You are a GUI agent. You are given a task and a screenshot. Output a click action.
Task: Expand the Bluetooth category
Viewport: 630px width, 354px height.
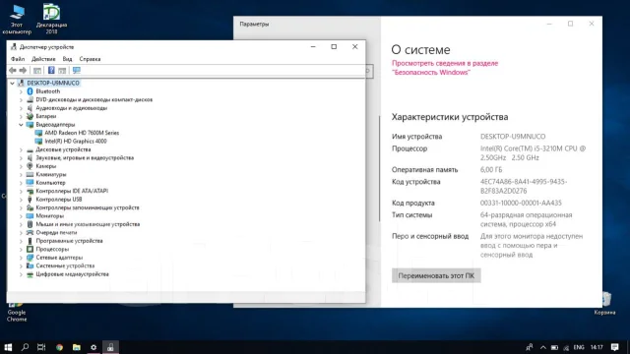[21, 91]
